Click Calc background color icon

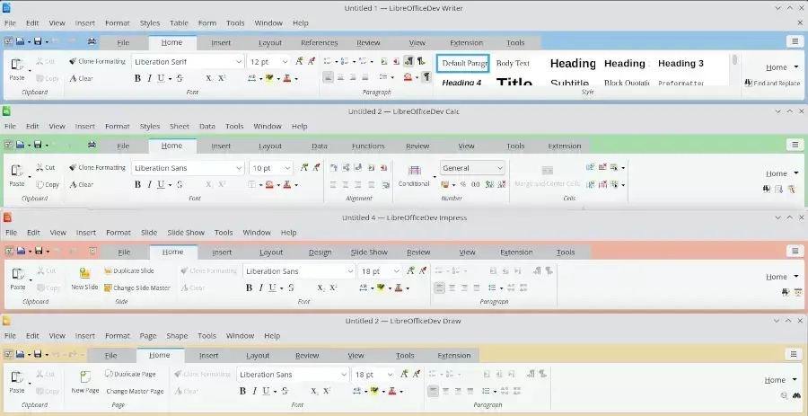pyautogui.click(x=269, y=184)
